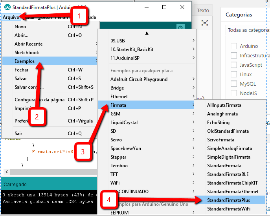Expand the 11.ArduinoISP submenu
Image resolution: width=270 pixels, height=216 pixels.
147,58
